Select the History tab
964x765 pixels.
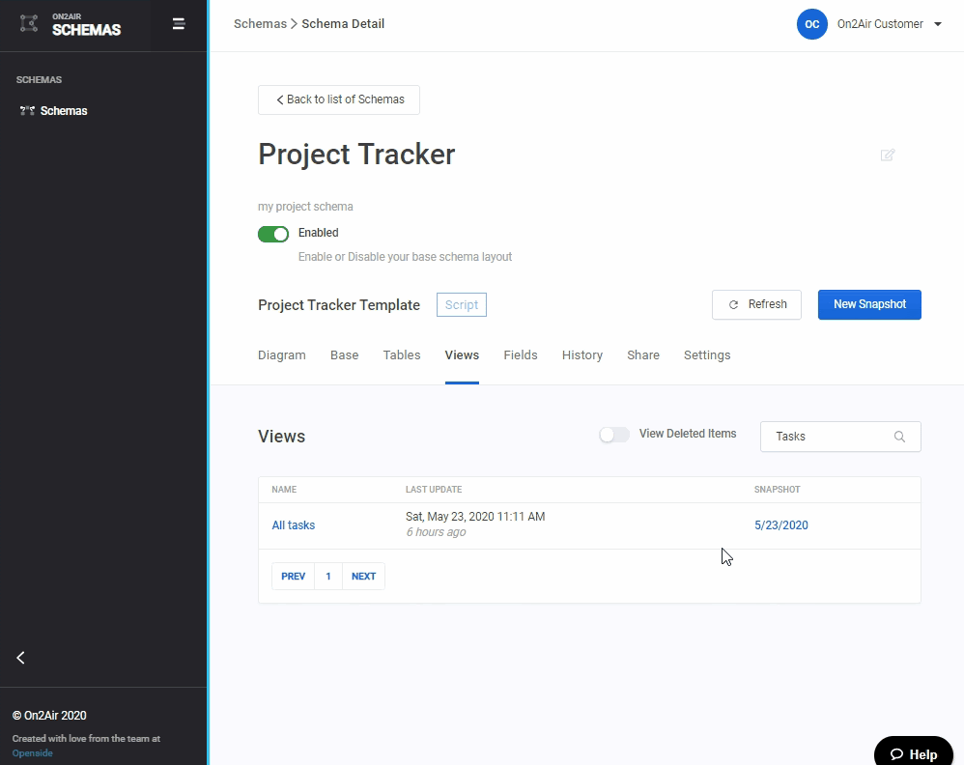pyautogui.click(x=582, y=355)
